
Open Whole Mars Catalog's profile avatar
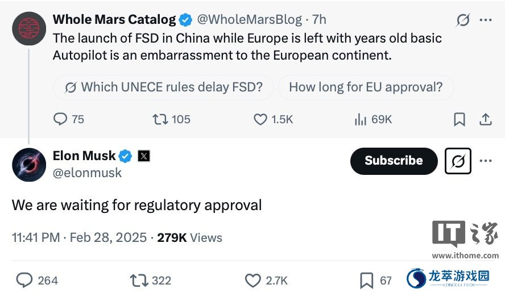coord(29,28)
